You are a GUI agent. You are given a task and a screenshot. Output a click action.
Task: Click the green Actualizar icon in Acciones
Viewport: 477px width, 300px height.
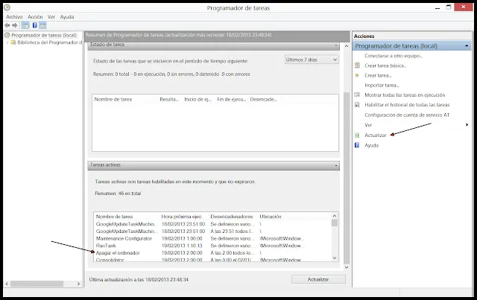(x=357, y=135)
